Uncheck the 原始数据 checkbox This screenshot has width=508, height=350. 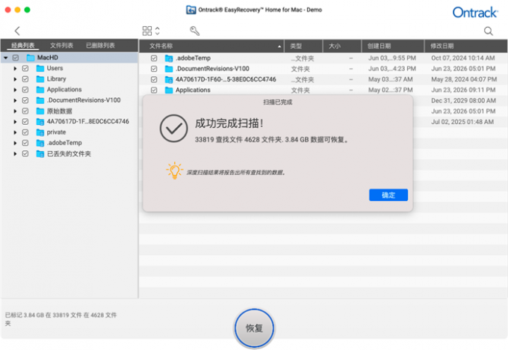[x=25, y=111]
